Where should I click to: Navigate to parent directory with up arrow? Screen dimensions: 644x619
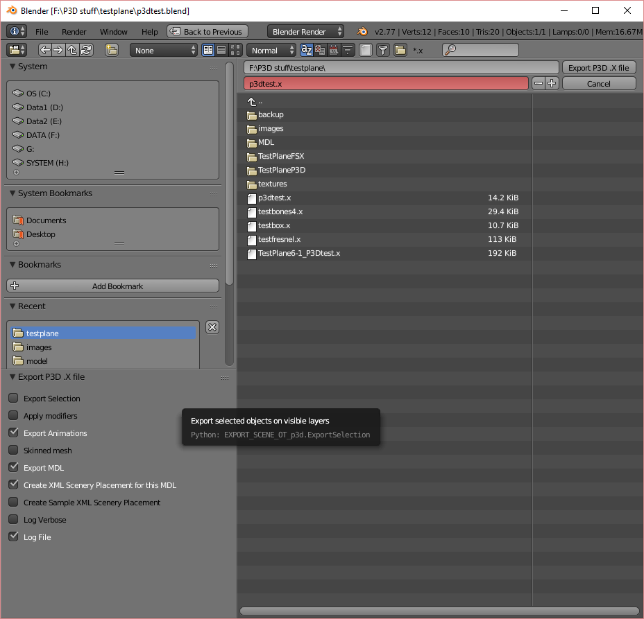pyautogui.click(x=71, y=50)
